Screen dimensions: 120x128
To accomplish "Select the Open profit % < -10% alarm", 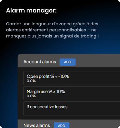I will (72, 78).
